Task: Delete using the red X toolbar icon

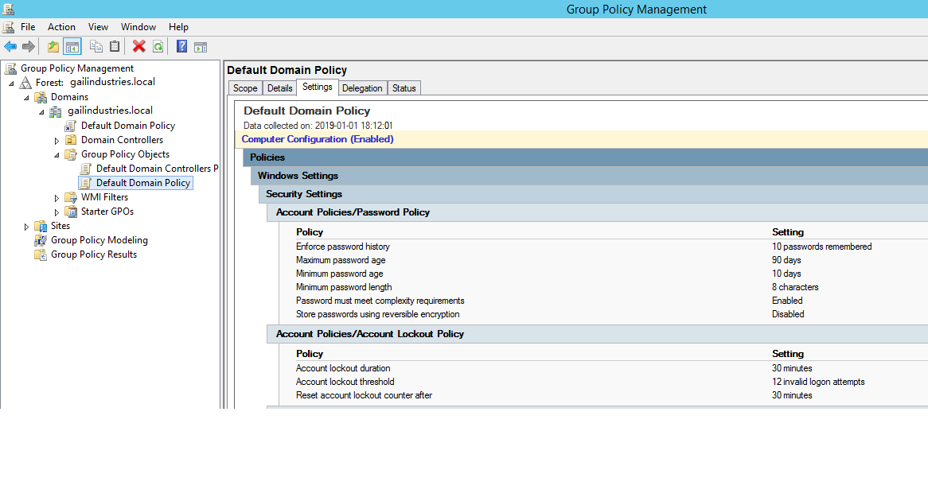Action: coord(138,46)
